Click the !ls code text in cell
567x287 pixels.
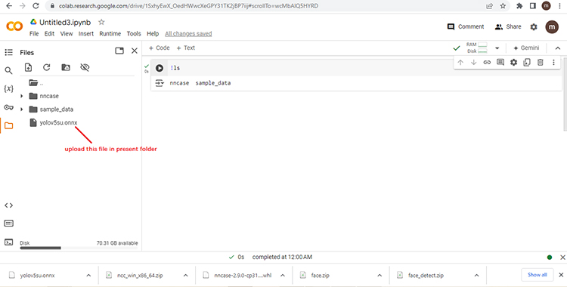175,68
